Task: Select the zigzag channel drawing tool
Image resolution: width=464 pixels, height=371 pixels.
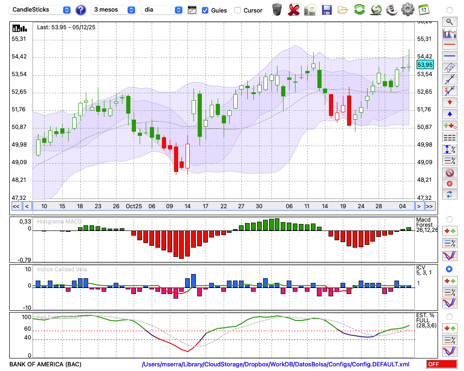Action: point(450,68)
